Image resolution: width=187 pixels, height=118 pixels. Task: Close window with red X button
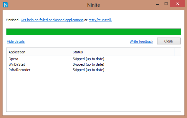pos(178,4)
